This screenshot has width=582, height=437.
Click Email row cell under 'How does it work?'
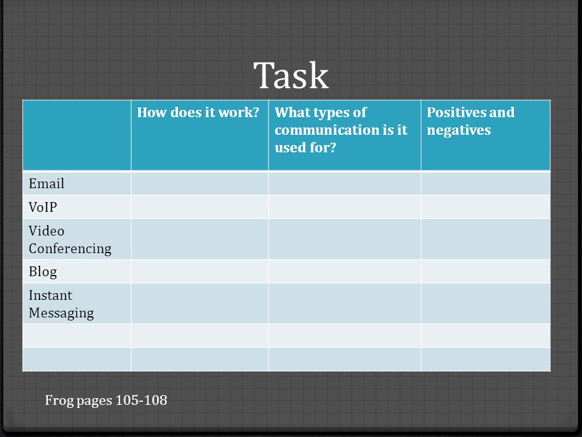[199, 183]
